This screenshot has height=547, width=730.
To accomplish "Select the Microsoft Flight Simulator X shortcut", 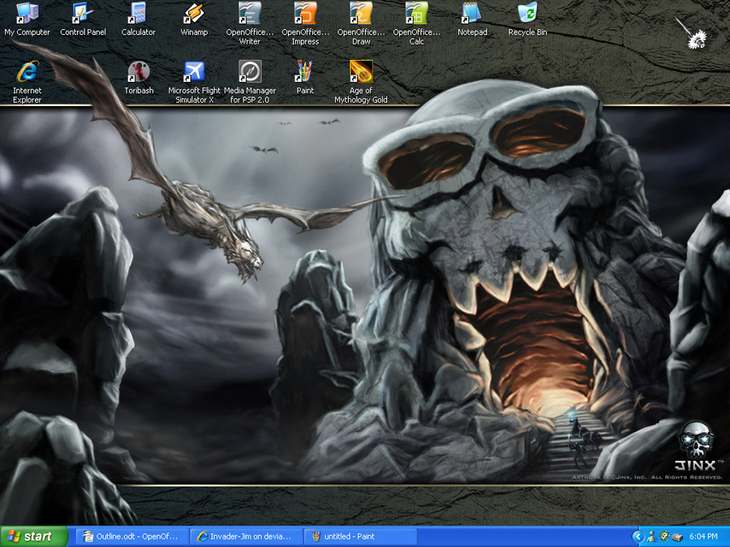I will 194,82.
